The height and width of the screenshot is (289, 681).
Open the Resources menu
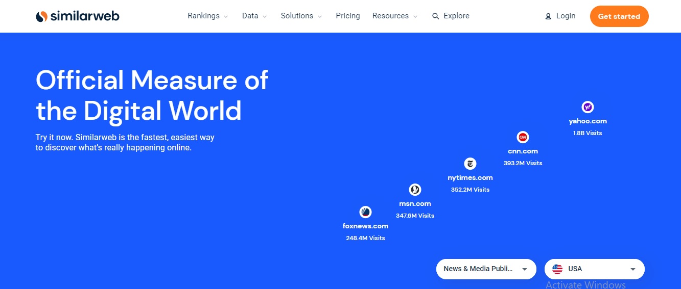395,16
